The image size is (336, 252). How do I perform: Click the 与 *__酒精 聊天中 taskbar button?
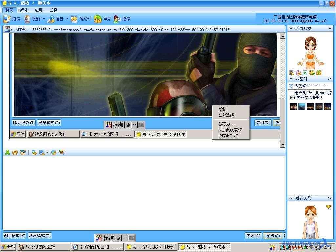pyautogui.click(x=204, y=247)
